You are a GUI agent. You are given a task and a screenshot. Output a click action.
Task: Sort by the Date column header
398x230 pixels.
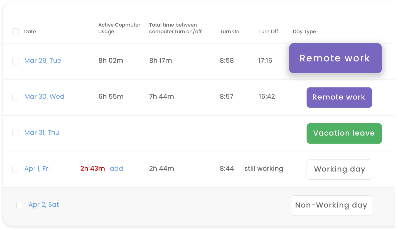click(30, 32)
